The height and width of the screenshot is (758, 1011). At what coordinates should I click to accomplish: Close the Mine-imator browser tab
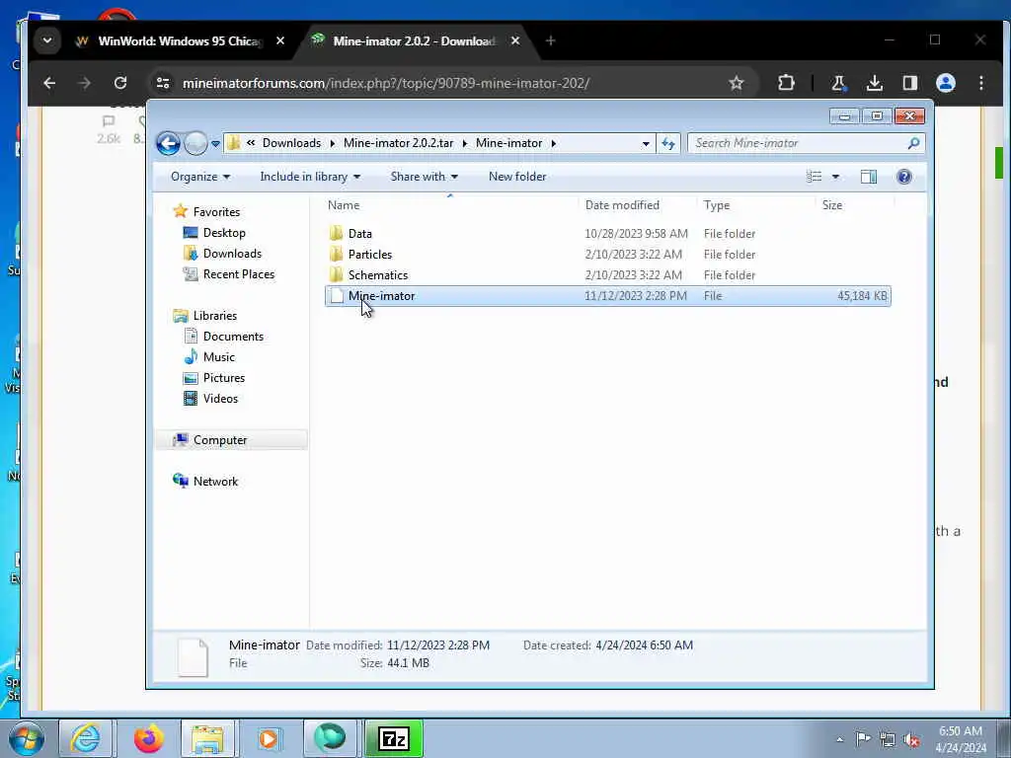tap(515, 40)
